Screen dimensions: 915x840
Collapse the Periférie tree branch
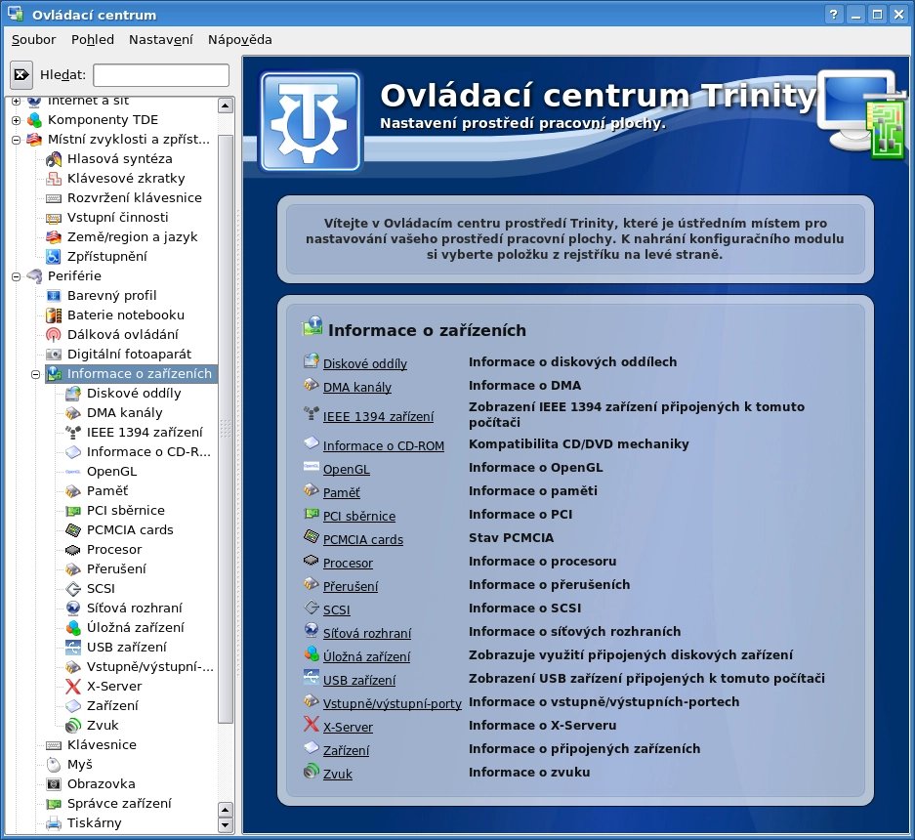[17, 276]
